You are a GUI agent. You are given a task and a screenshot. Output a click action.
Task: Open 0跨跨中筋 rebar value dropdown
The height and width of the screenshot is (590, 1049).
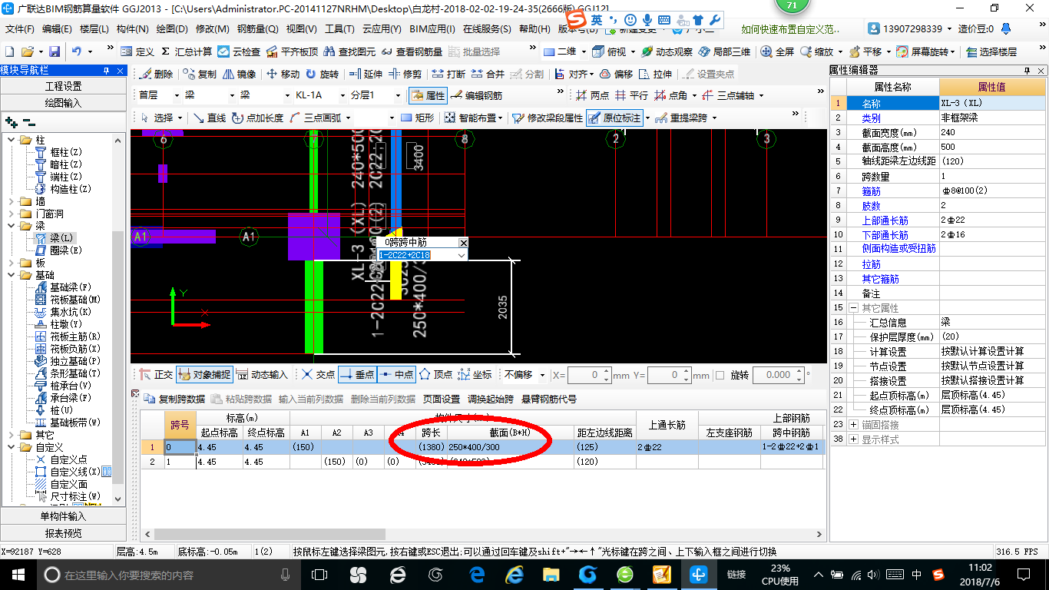(461, 255)
